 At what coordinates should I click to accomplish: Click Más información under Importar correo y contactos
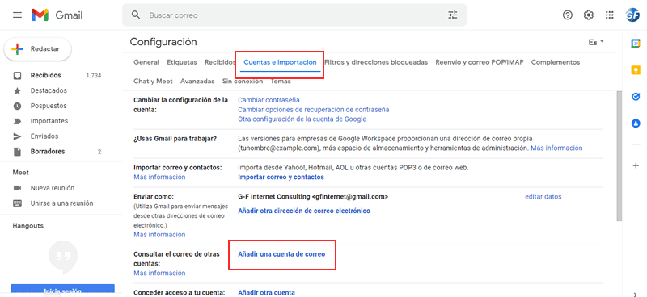click(159, 177)
